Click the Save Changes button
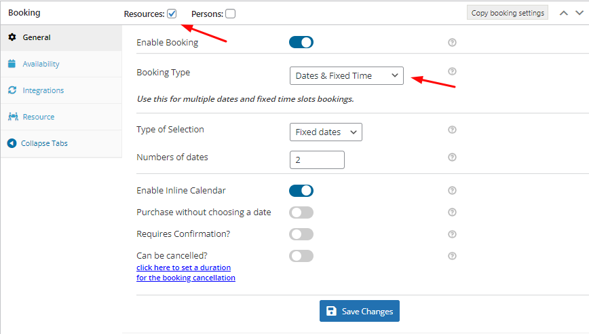 coord(360,311)
